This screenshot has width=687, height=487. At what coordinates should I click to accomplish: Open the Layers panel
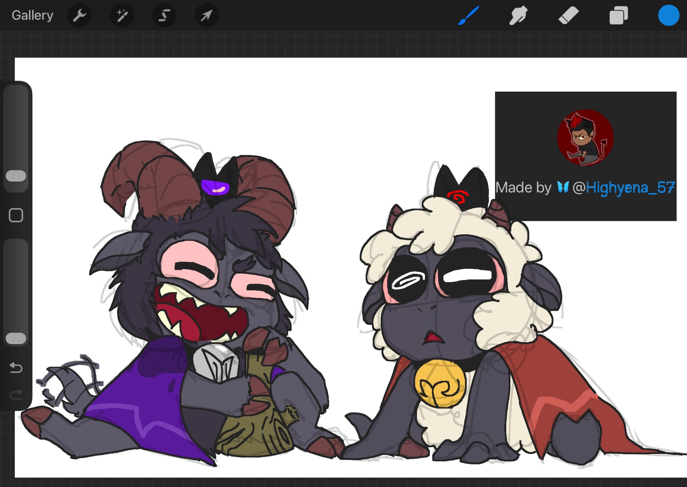click(618, 15)
